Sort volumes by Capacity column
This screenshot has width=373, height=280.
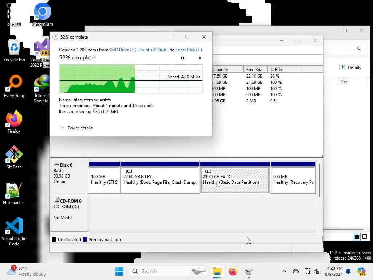point(228,70)
